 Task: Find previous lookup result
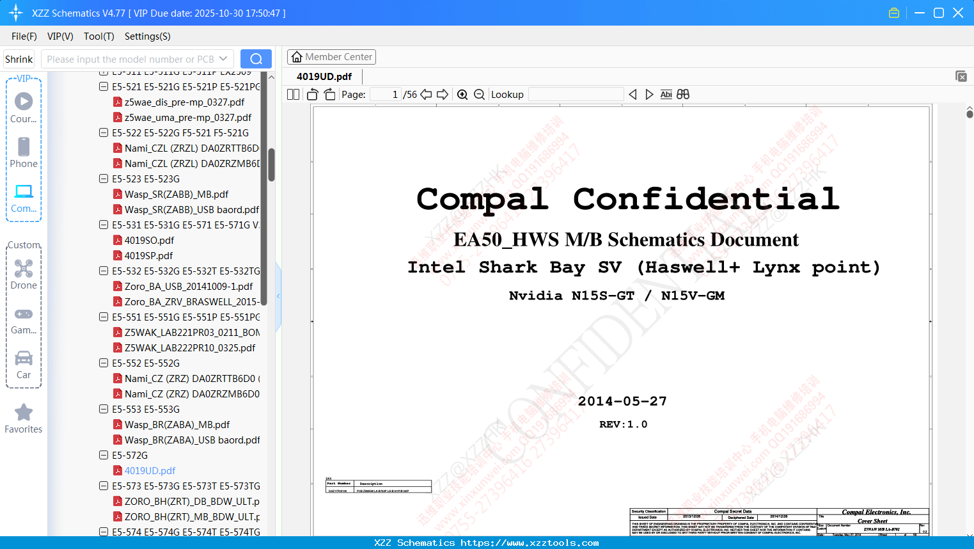632,95
